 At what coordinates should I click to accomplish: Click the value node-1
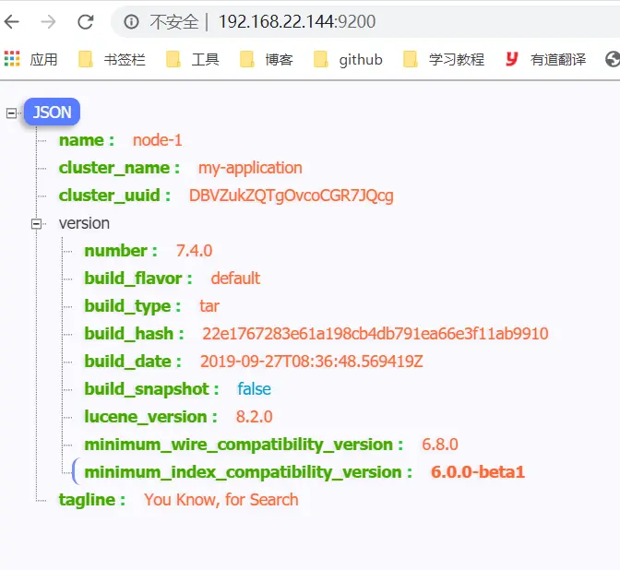(158, 140)
